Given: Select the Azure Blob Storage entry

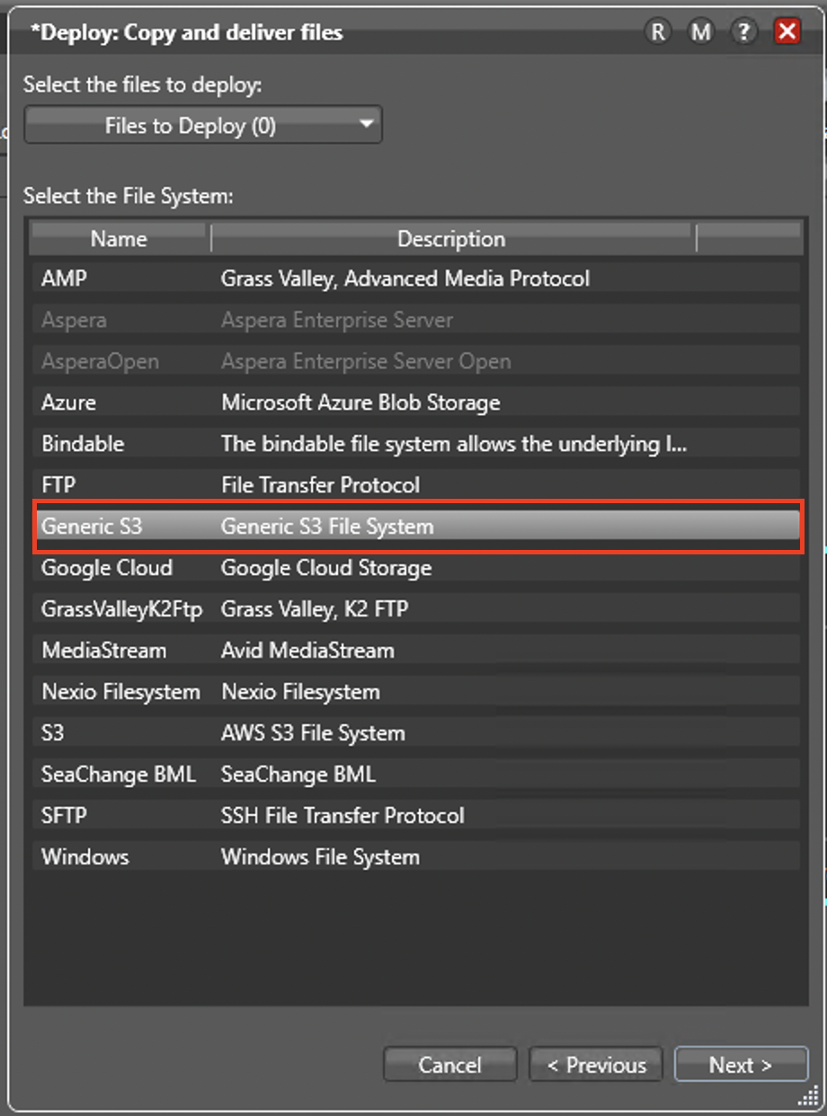Looking at the screenshot, I should 416,403.
